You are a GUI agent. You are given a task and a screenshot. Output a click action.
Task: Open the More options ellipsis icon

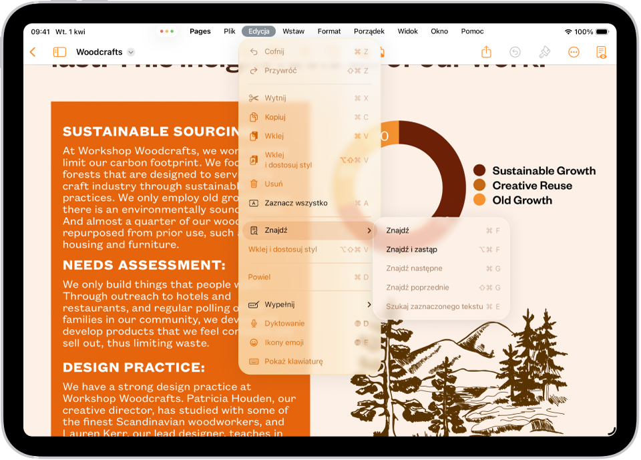(574, 51)
